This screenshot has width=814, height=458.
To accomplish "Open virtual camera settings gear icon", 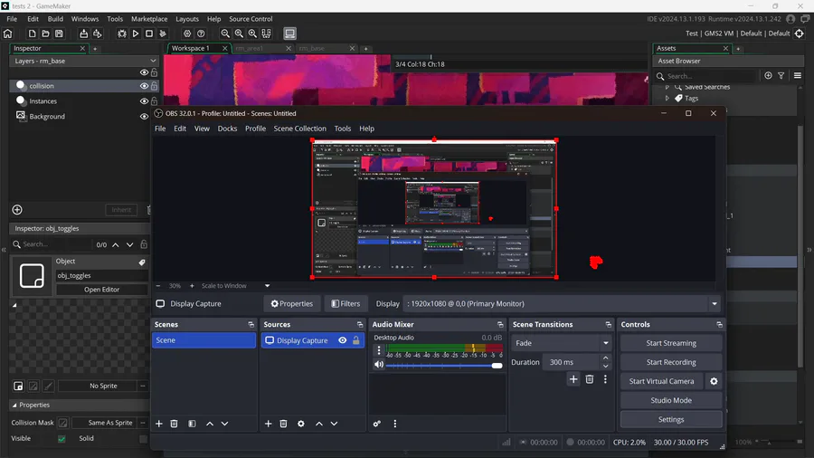I will coord(714,381).
